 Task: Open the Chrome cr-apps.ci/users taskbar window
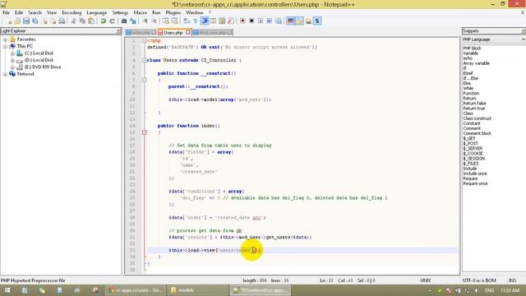point(136,290)
